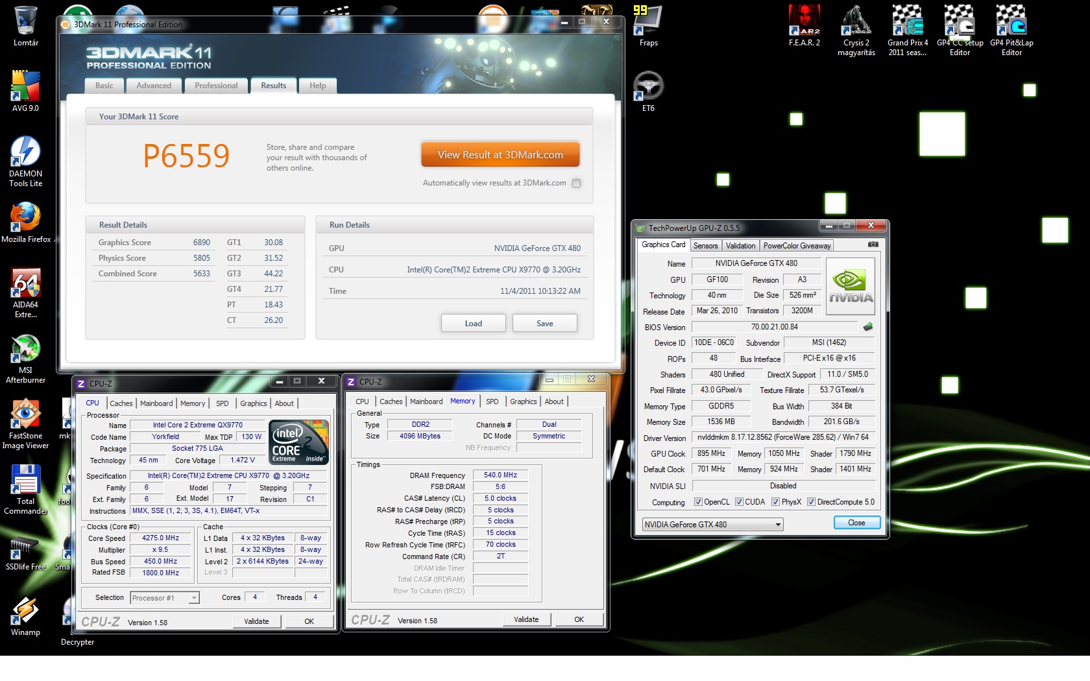Click the Driver Version field in GPU-Z
The image size is (1090, 681).
pos(783,437)
